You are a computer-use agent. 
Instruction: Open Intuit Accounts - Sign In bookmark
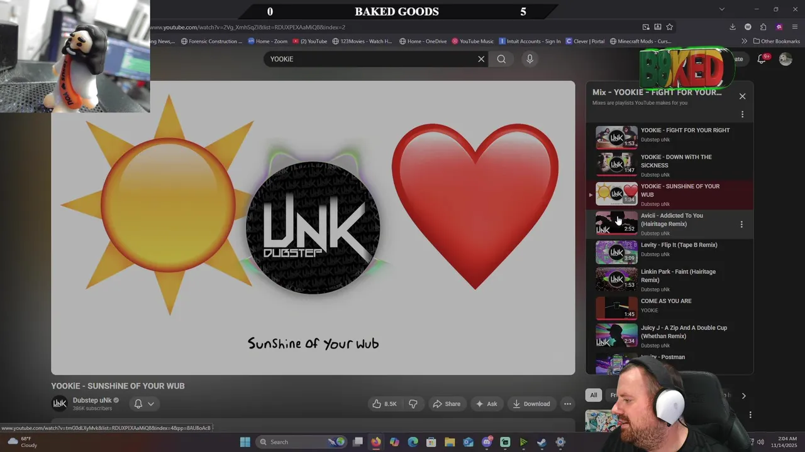[x=530, y=41]
